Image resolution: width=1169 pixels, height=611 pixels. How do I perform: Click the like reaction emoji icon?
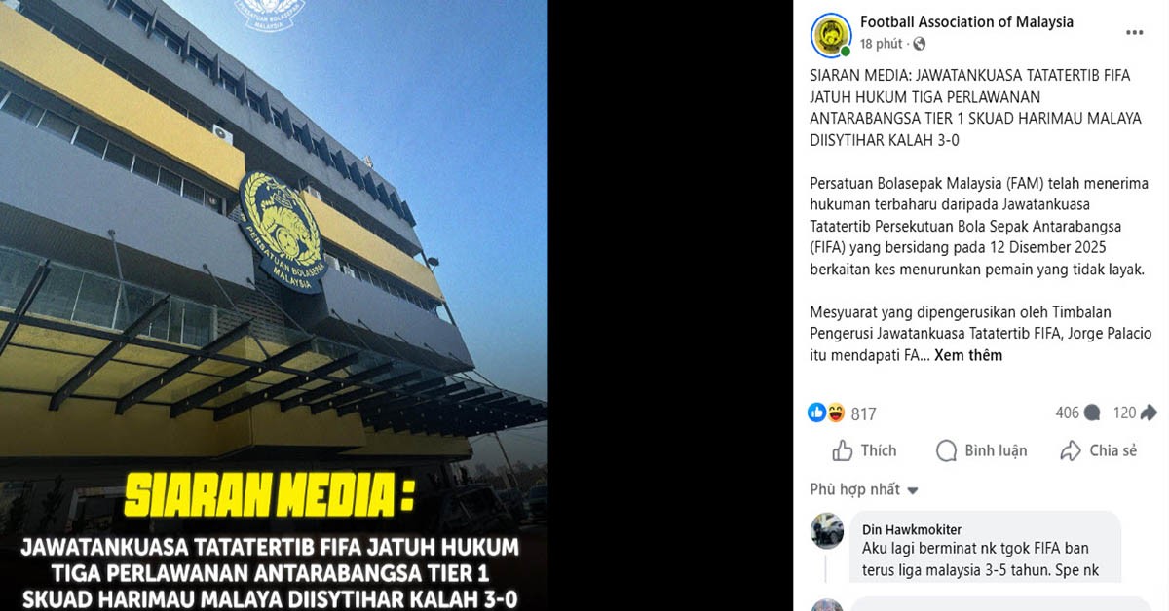coord(817,413)
